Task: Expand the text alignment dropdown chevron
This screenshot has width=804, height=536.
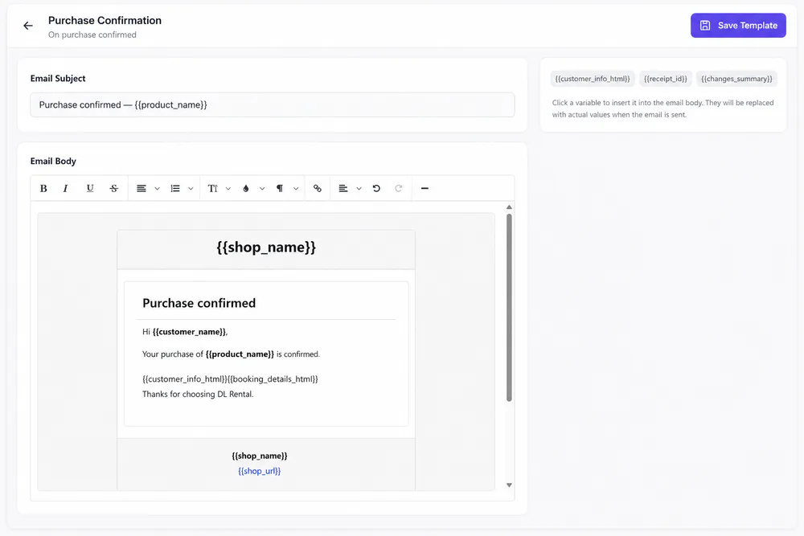Action: 359,189
